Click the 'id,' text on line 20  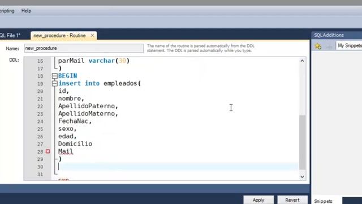tap(64, 91)
